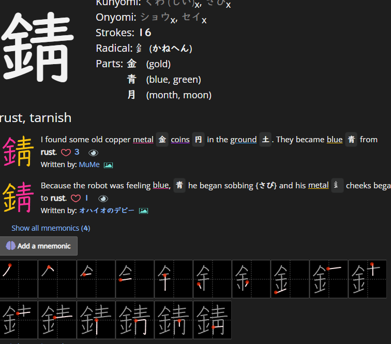This screenshot has height=344, width=391.
Task: View the first stroke order diagram
Action: point(19,279)
